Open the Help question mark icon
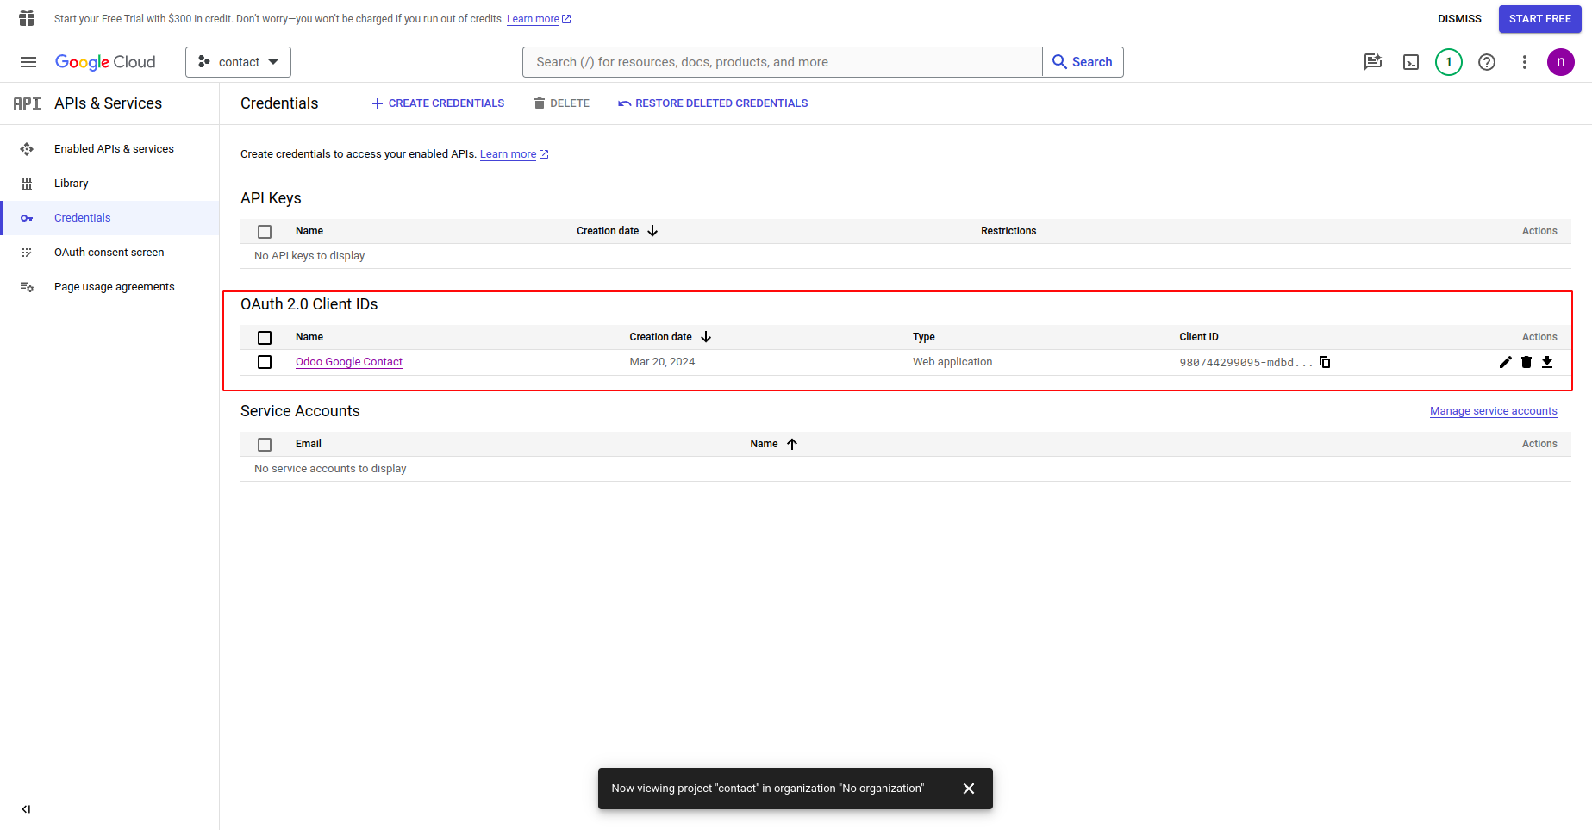The image size is (1592, 830). [1487, 62]
